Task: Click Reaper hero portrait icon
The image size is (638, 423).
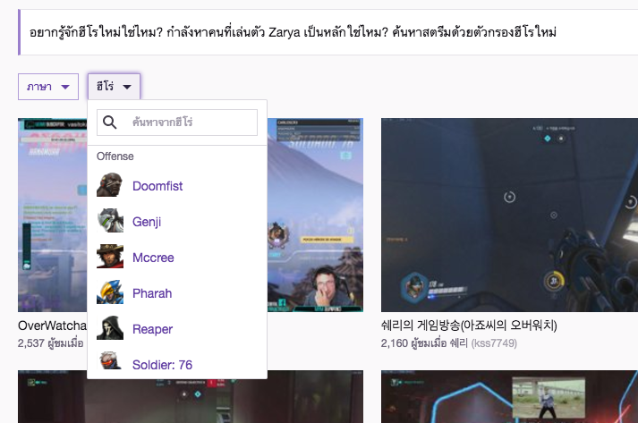Action: point(110,328)
